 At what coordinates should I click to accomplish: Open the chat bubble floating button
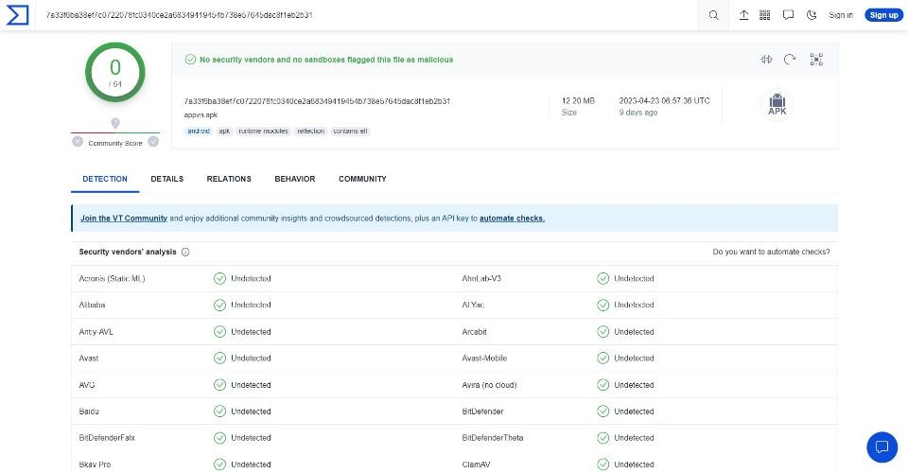tap(882, 447)
